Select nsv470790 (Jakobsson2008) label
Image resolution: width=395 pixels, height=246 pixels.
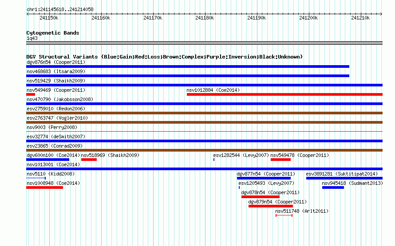pos(60,99)
